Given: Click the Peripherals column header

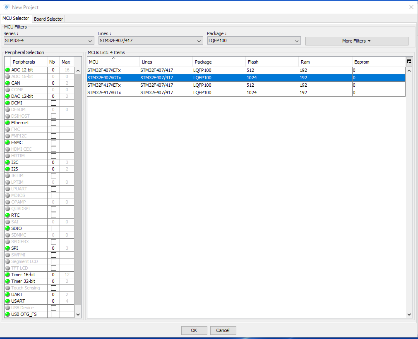Looking at the screenshot, I should pyautogui.click(x=29, y=62).
